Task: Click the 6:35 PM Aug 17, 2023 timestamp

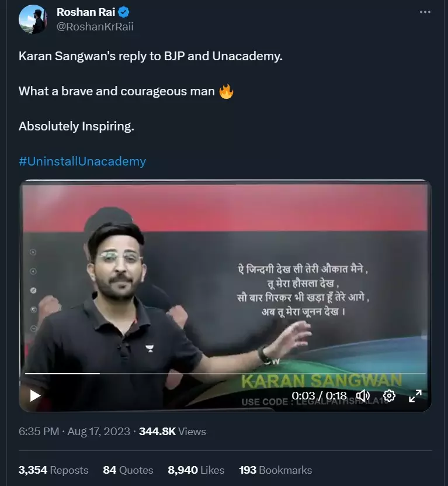Action: (74, 432)
